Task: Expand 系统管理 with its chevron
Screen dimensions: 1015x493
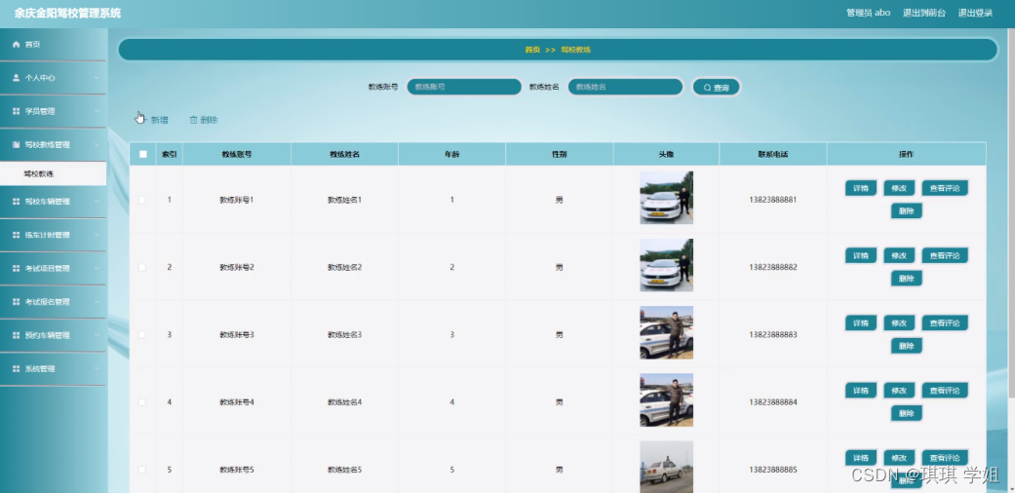Action: tap(97, 369)
